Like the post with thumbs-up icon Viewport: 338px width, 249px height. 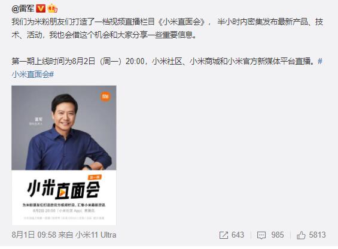(x=301, y=235)
